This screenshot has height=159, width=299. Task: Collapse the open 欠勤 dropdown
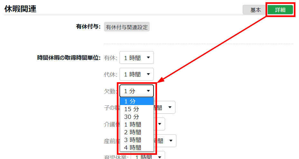[x=136, y=91]
